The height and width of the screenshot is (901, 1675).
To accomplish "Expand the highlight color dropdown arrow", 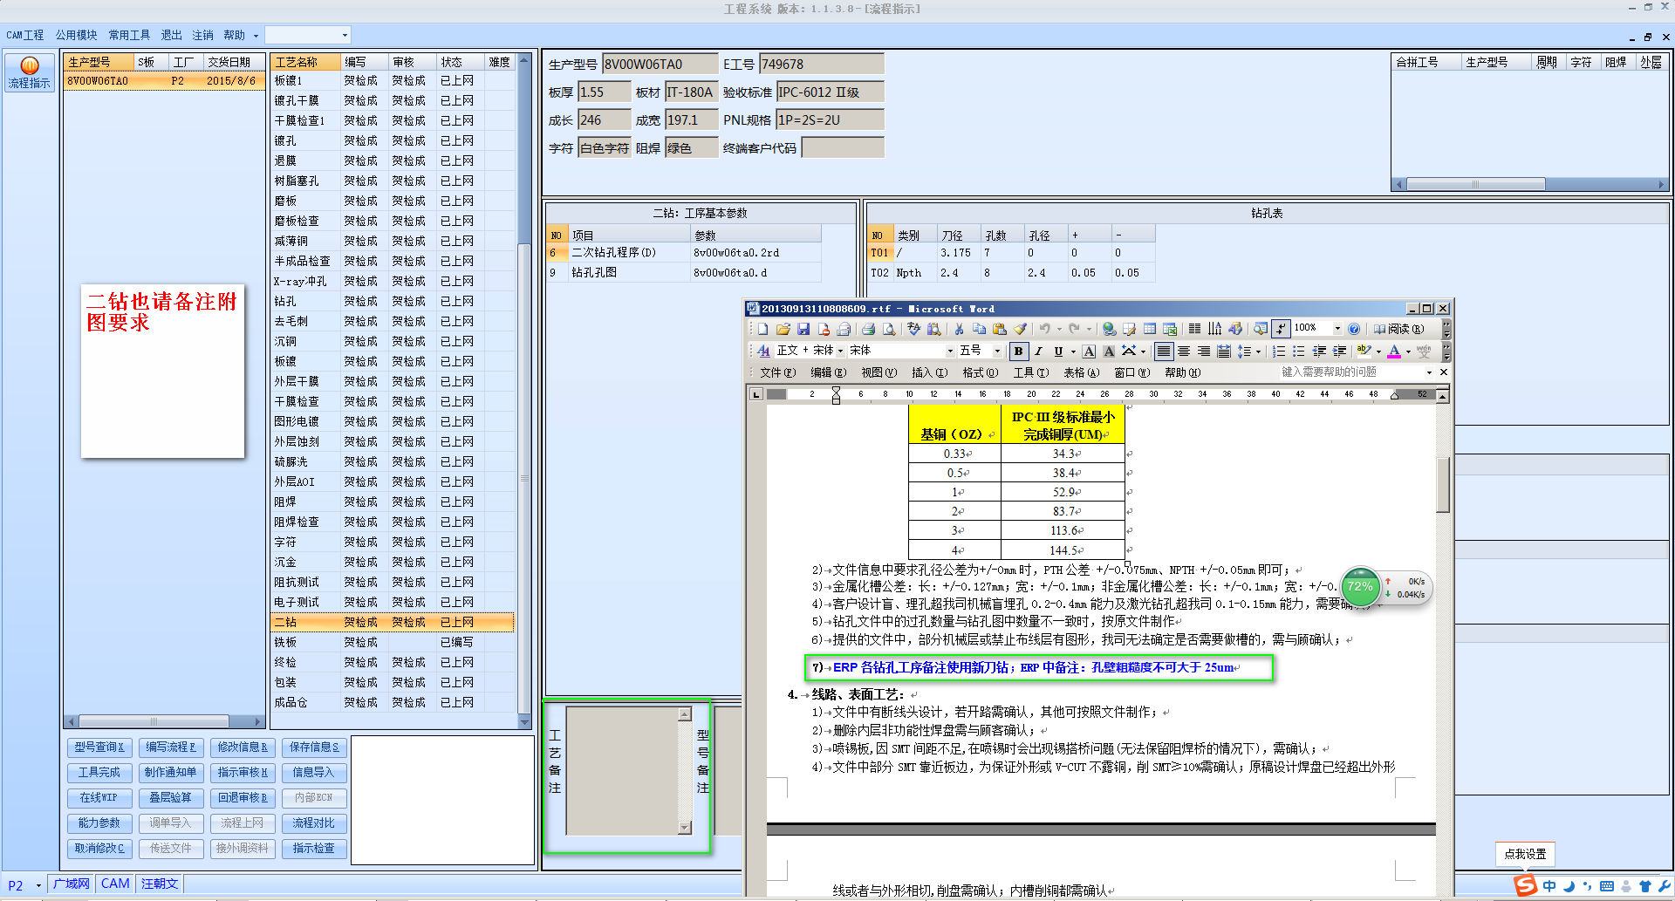I will click(1378, 352).
